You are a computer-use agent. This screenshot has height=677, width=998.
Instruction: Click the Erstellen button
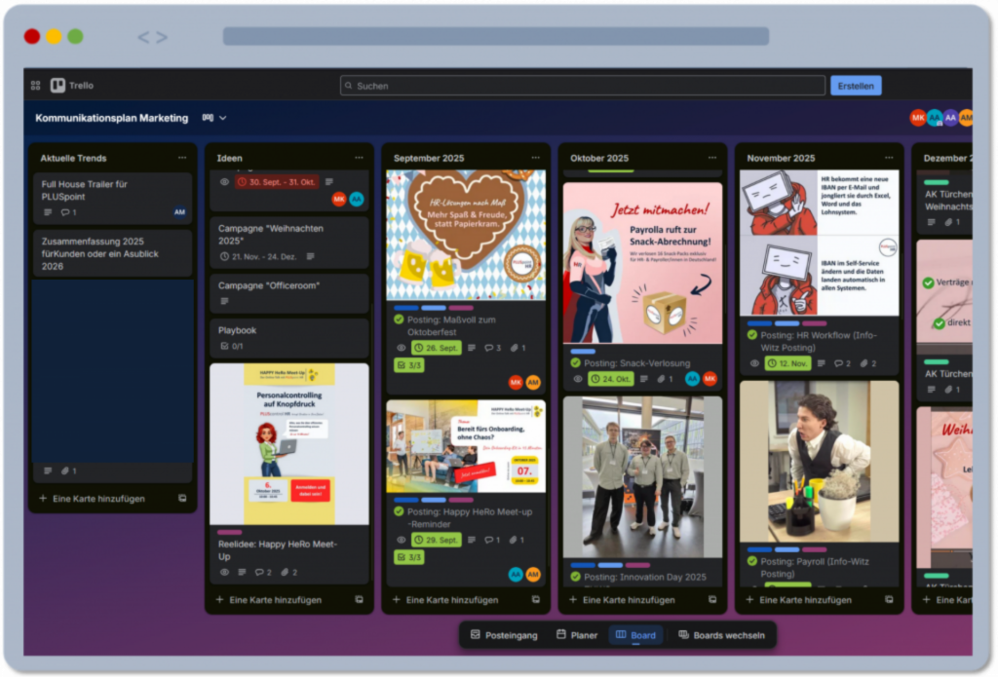coord(856,86)
